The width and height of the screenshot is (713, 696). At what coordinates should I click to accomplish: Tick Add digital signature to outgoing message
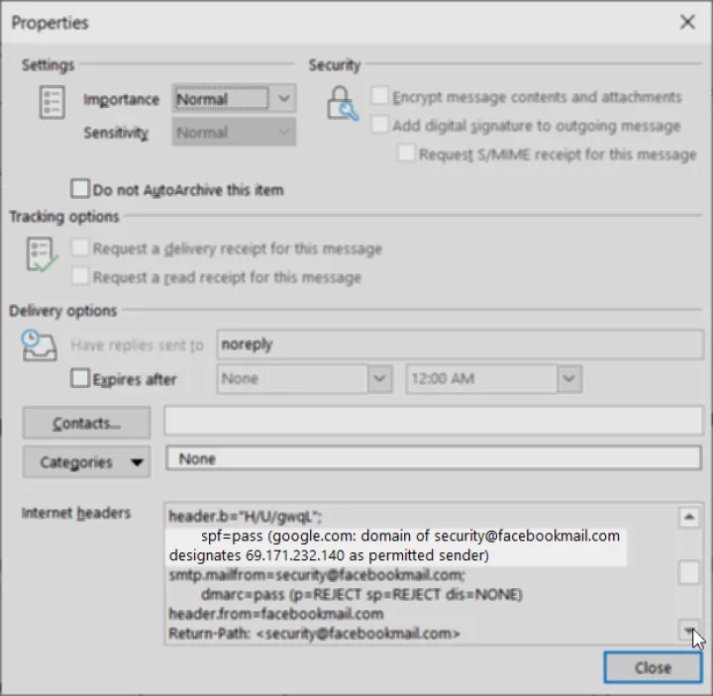coord(379,126)
